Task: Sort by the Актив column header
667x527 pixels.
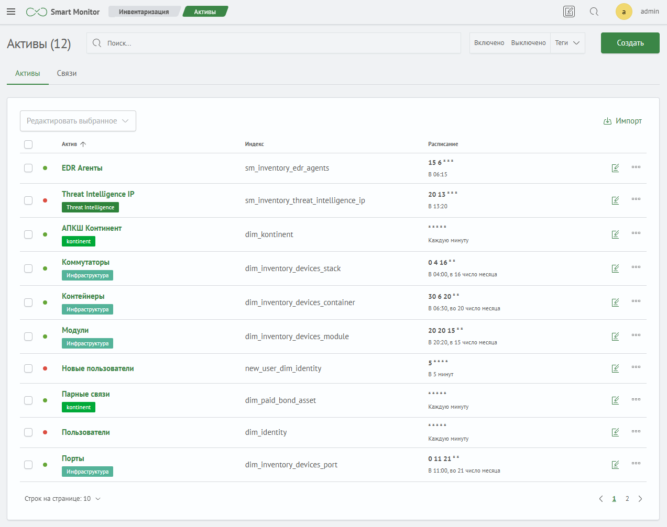Action: point(74,144)
